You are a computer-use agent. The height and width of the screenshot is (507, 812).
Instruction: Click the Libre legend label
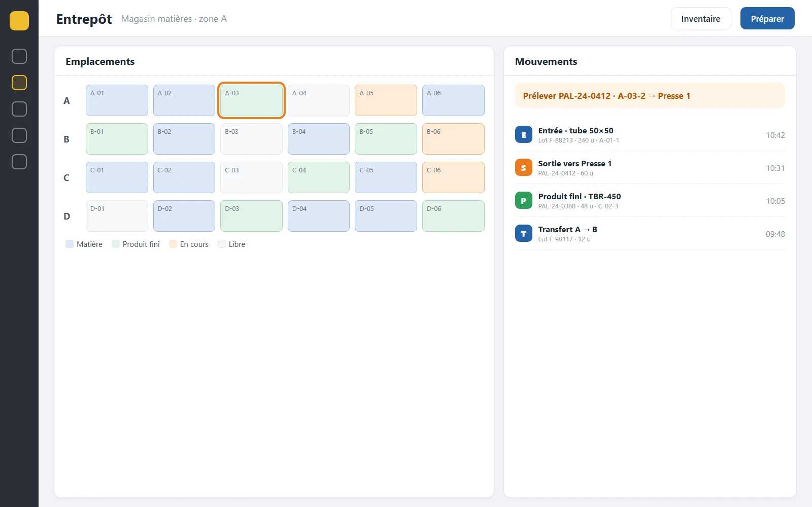pos(237,244)
